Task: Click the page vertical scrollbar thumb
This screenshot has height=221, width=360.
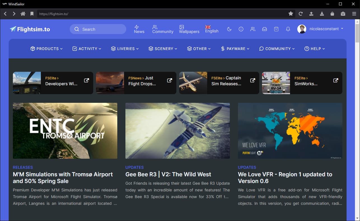Action: click(357, 33)
